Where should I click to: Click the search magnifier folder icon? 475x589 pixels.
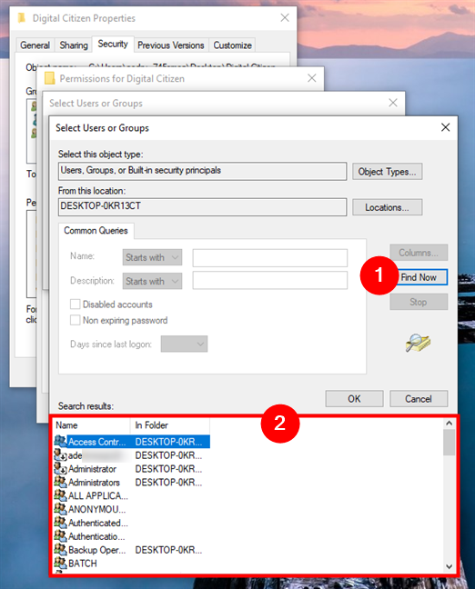[x=418, y=343]
